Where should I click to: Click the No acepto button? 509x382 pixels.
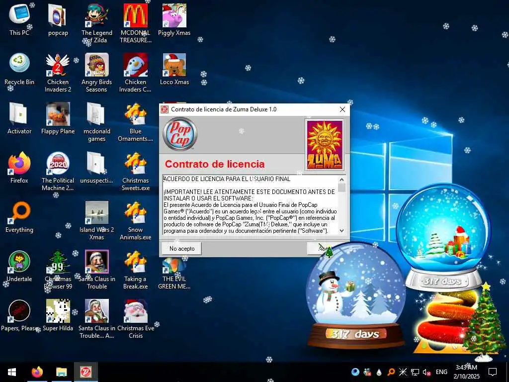click(x=182, y=249)
